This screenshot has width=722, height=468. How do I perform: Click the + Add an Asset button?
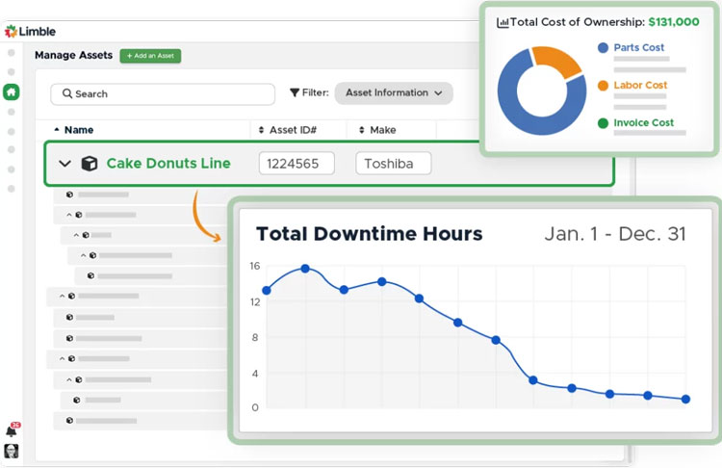(150, 56)
